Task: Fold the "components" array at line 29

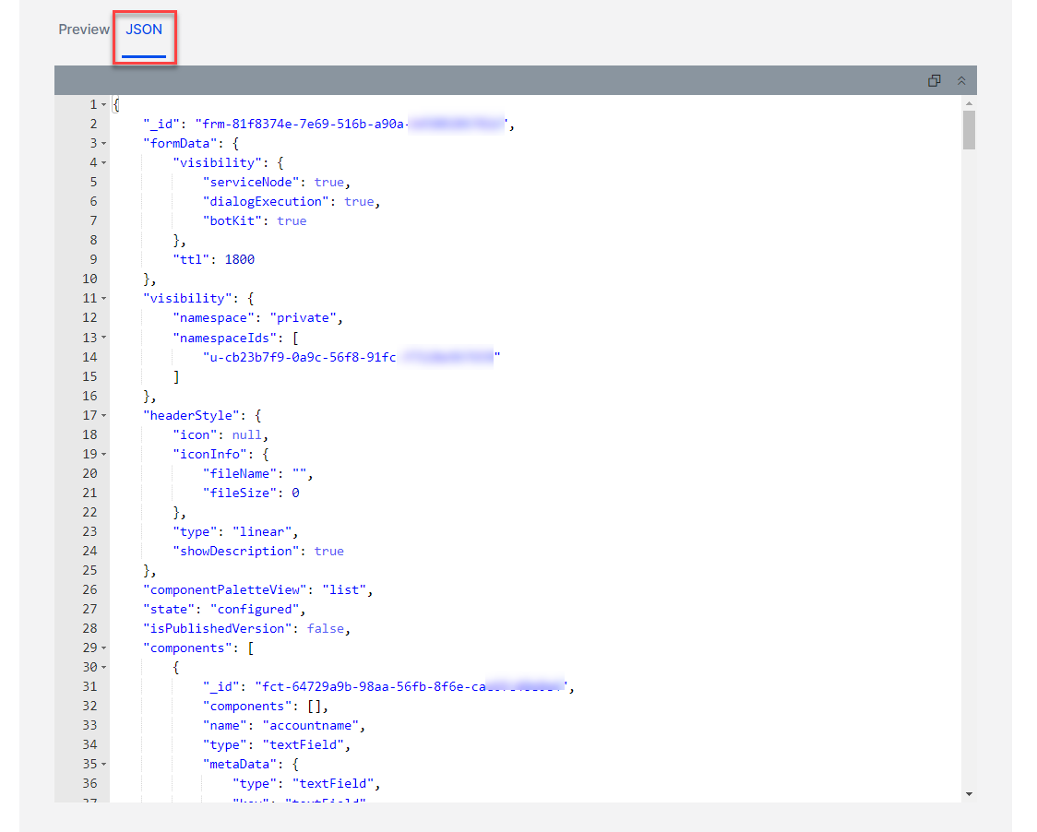Action: pyautogui.click(x=103, y=648)
